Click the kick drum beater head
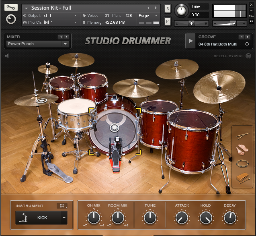 click(114, 128)
